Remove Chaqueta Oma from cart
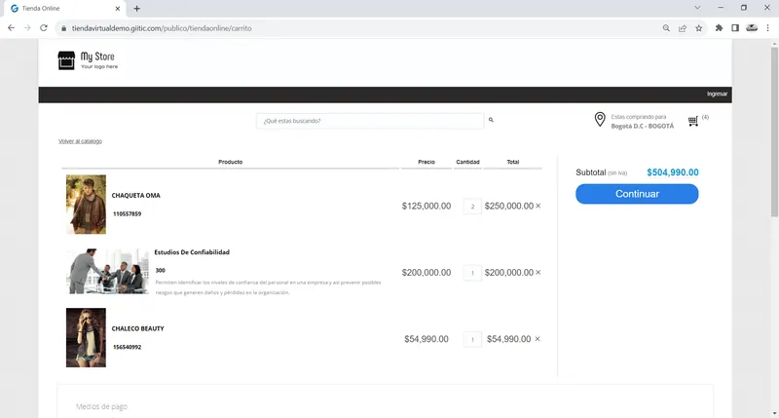The image size is (779, 418). click(x=538, y=206)
